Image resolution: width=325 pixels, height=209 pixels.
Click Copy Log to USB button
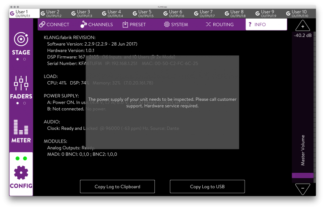[207, 187]
